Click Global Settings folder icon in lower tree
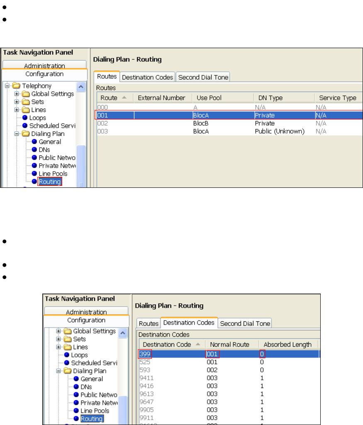 coord(68,331)
